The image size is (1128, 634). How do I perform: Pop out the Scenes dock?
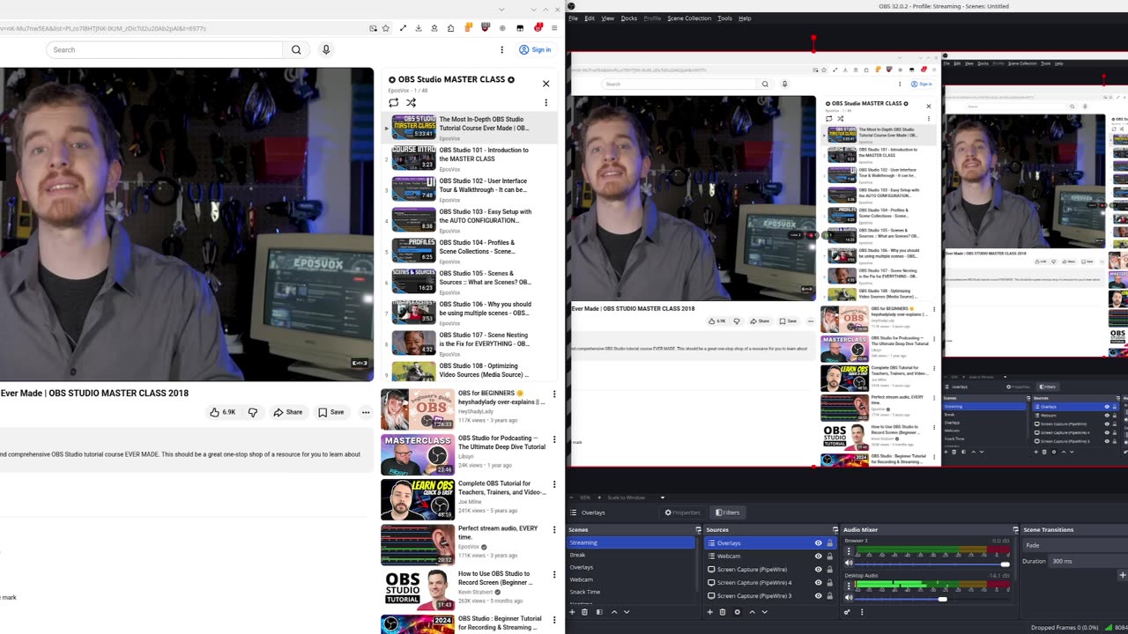coord(698,530)
